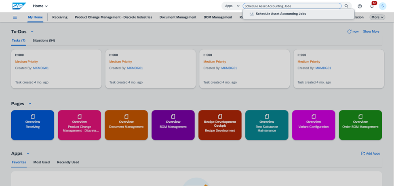Screen dimensions: 394x186
Task: Expand the Home dropdown in header
Action: (x=40, y=6)
